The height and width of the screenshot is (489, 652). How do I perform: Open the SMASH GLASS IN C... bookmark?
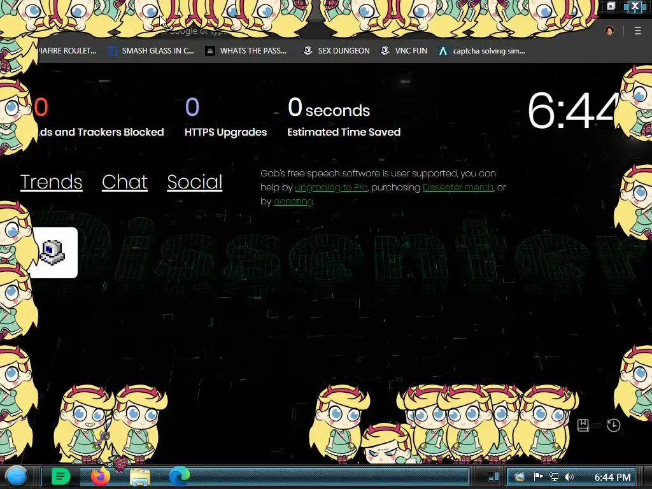pos(151,51)
